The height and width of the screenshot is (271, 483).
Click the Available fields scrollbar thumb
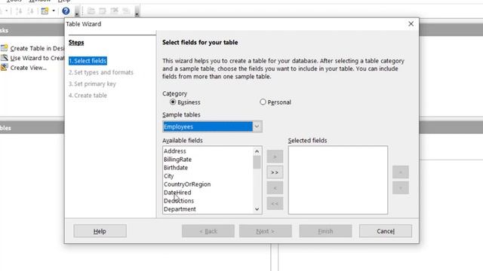pyautogui.click(x=257, y=163)
